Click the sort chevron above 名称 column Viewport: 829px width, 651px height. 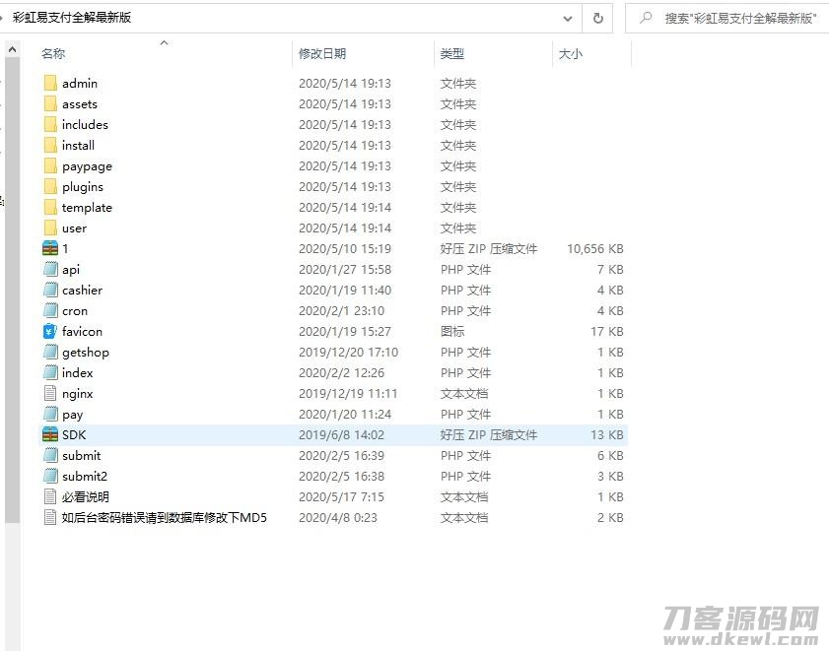(165, 43)
